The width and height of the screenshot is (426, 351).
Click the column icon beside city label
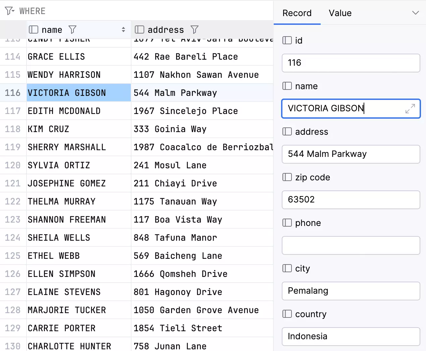coord(287,269)
